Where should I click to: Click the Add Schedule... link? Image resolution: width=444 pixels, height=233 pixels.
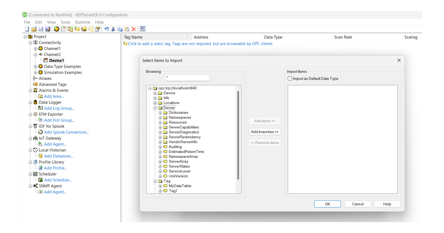(58, 180)
